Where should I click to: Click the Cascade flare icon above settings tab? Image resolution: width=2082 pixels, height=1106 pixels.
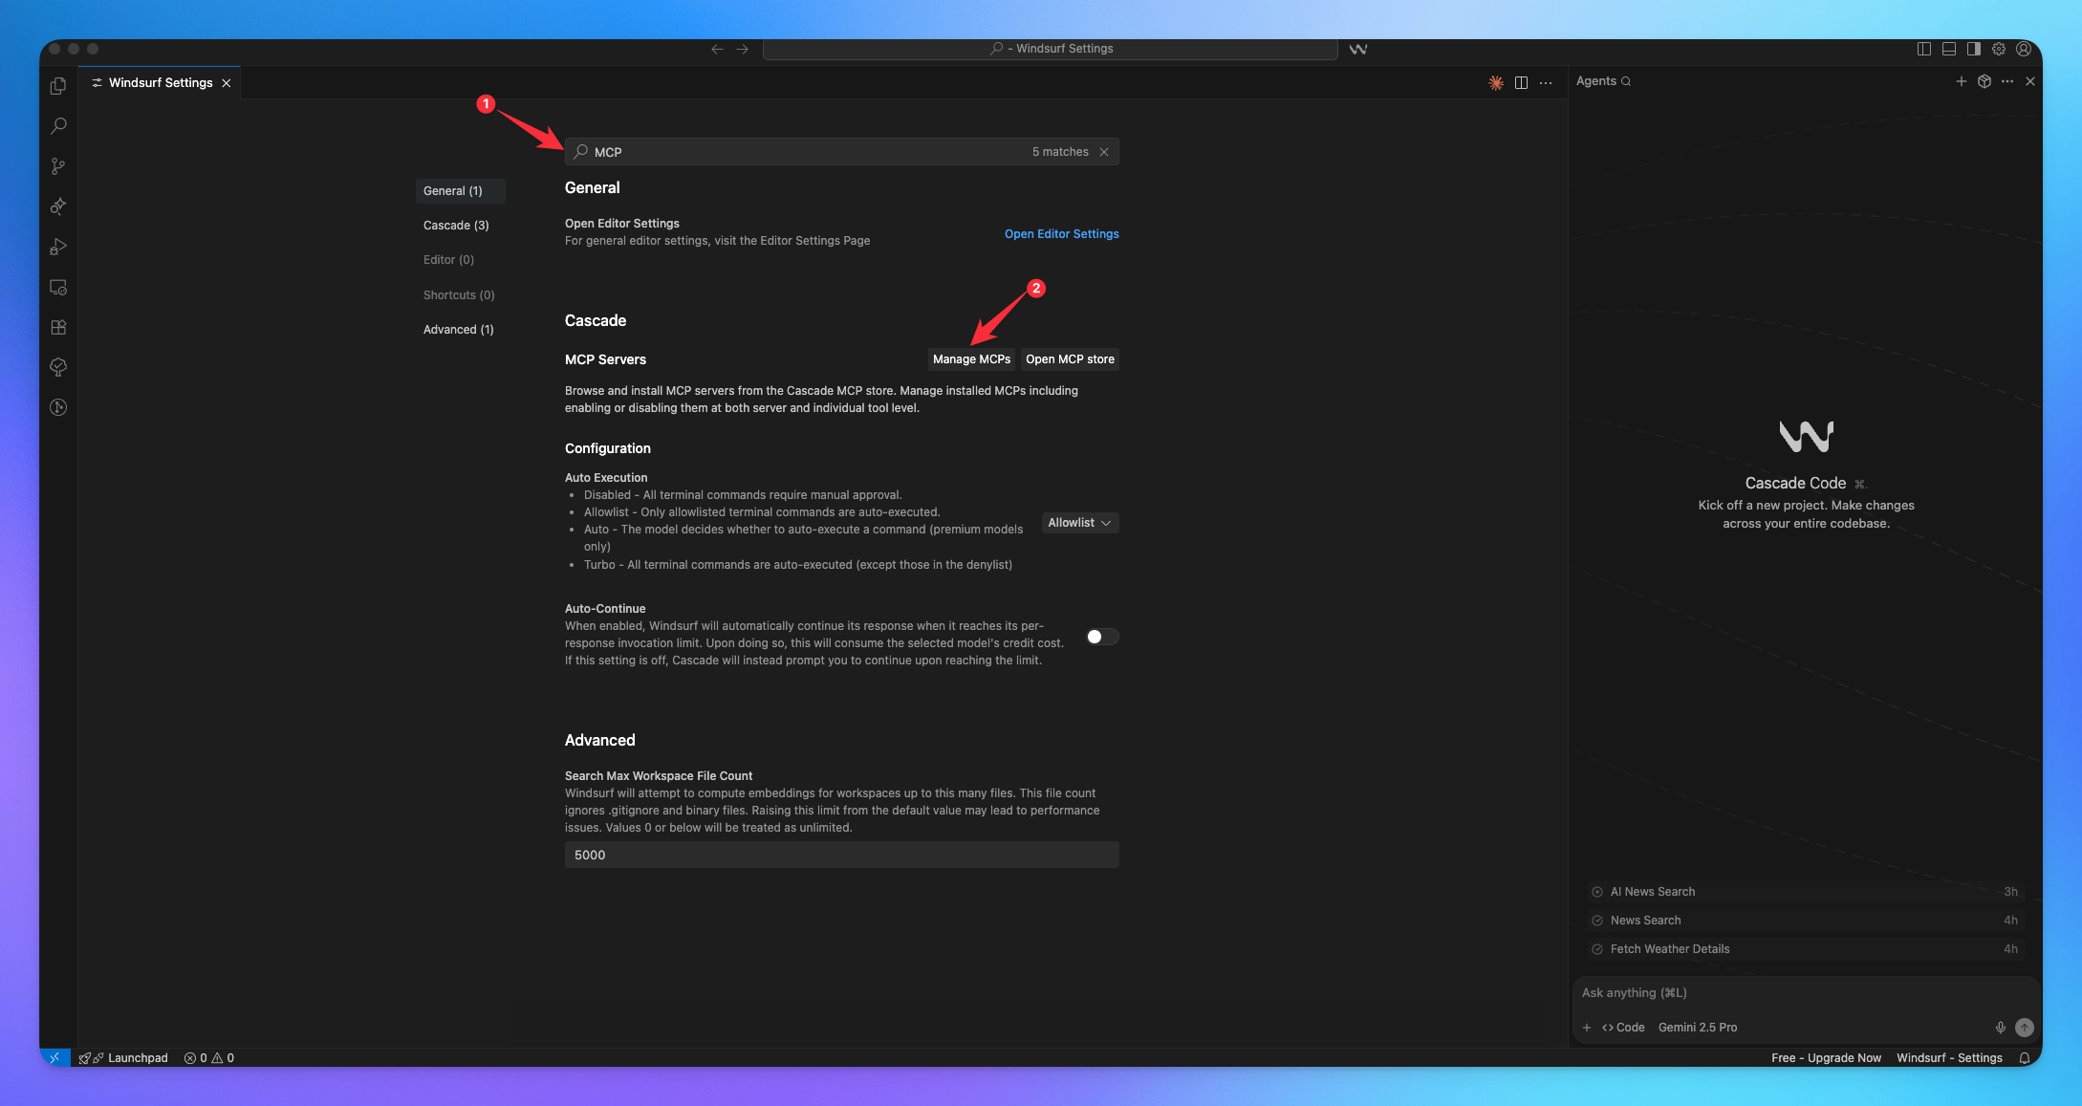tap(1495, 82)
